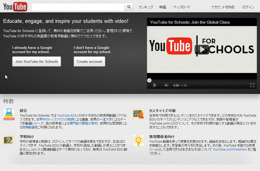Click the question mark chalkboard icon beside 学校向け

point(9,140)
